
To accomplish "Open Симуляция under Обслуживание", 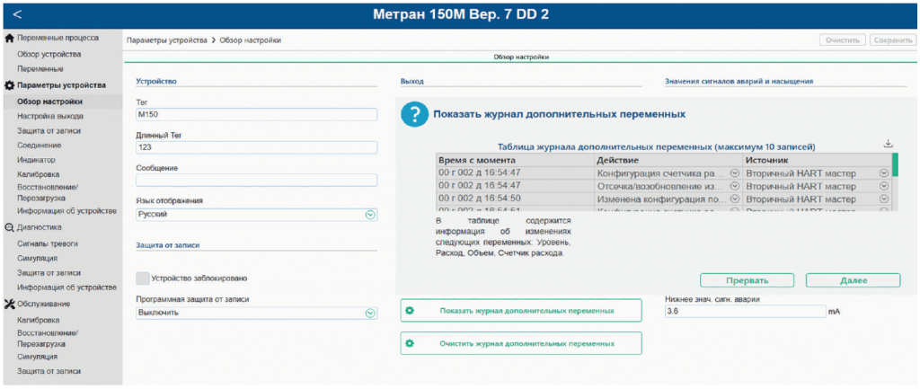I will (x=38, y=356).
